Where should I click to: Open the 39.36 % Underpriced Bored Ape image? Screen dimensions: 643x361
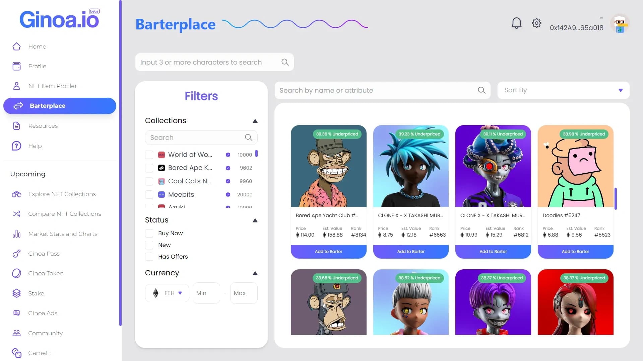(328, 166)
